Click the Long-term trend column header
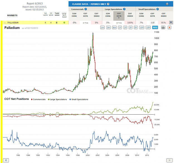 pos(64,15)
